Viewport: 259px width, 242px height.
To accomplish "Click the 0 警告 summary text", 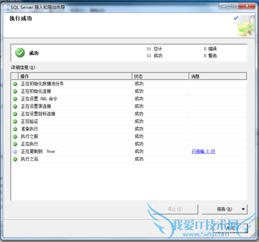I will (210, 56).
